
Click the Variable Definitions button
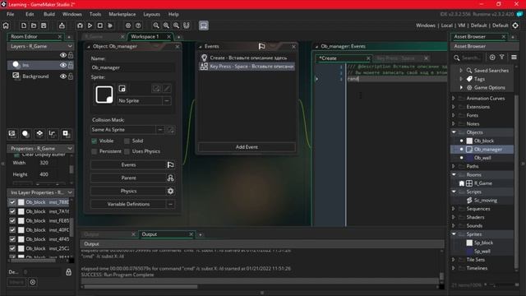128,204
